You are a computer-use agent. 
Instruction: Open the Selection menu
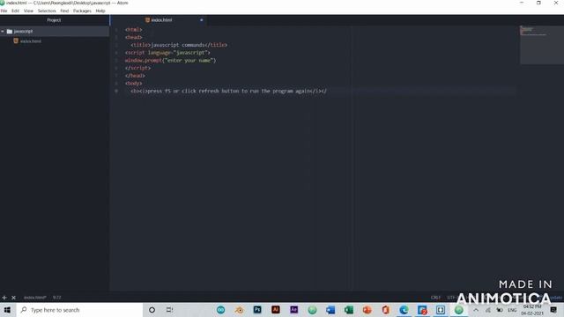pyautogui.click(x=47, y=11)
